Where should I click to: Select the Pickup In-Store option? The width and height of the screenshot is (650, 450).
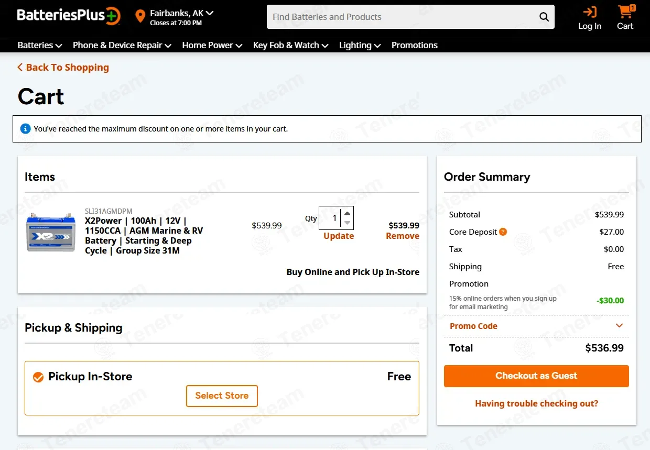[x=38, y=377]
